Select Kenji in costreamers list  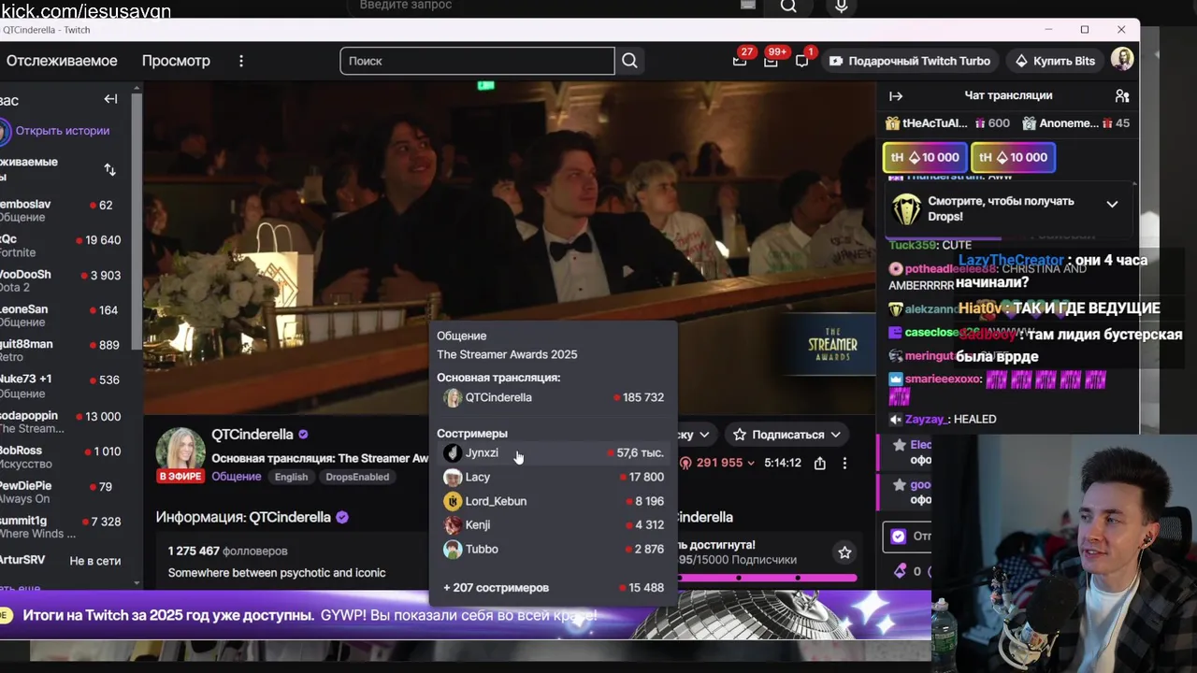pyautogui.click(x=554, y=524)
